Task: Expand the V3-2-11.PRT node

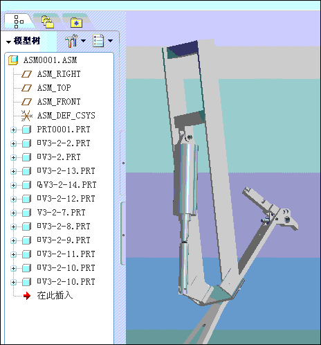Action: [13, 255]
